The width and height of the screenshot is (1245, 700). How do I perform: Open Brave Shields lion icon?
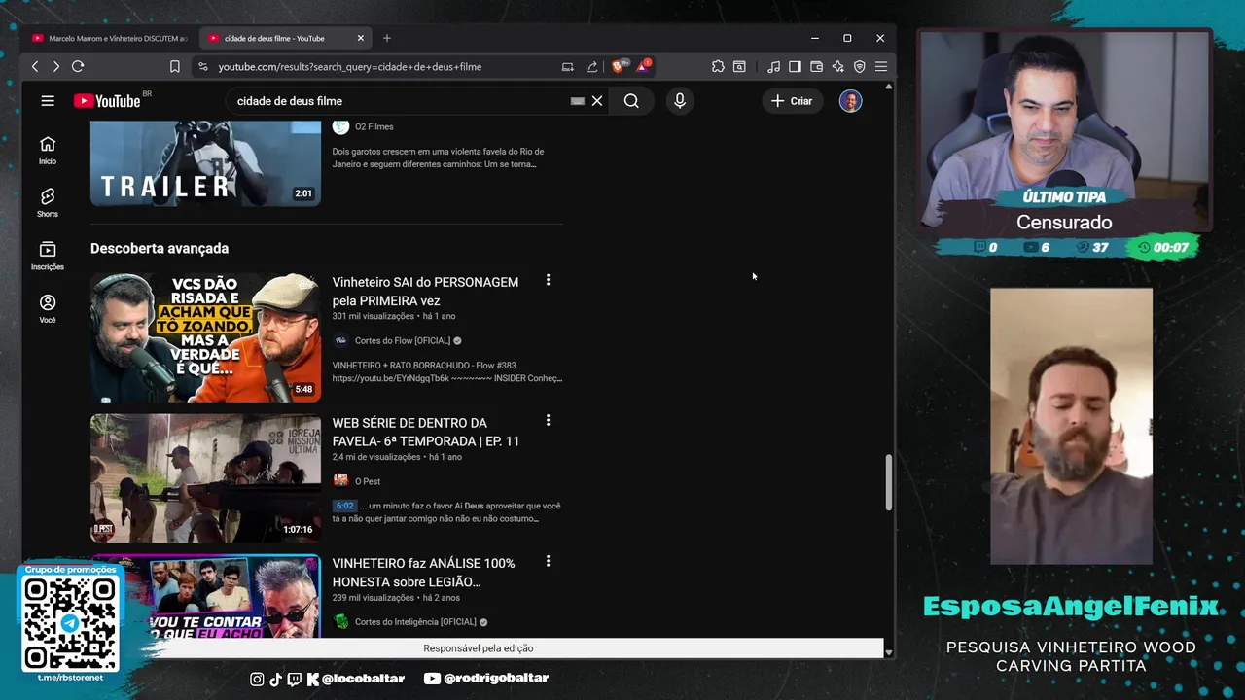(618, 66)
